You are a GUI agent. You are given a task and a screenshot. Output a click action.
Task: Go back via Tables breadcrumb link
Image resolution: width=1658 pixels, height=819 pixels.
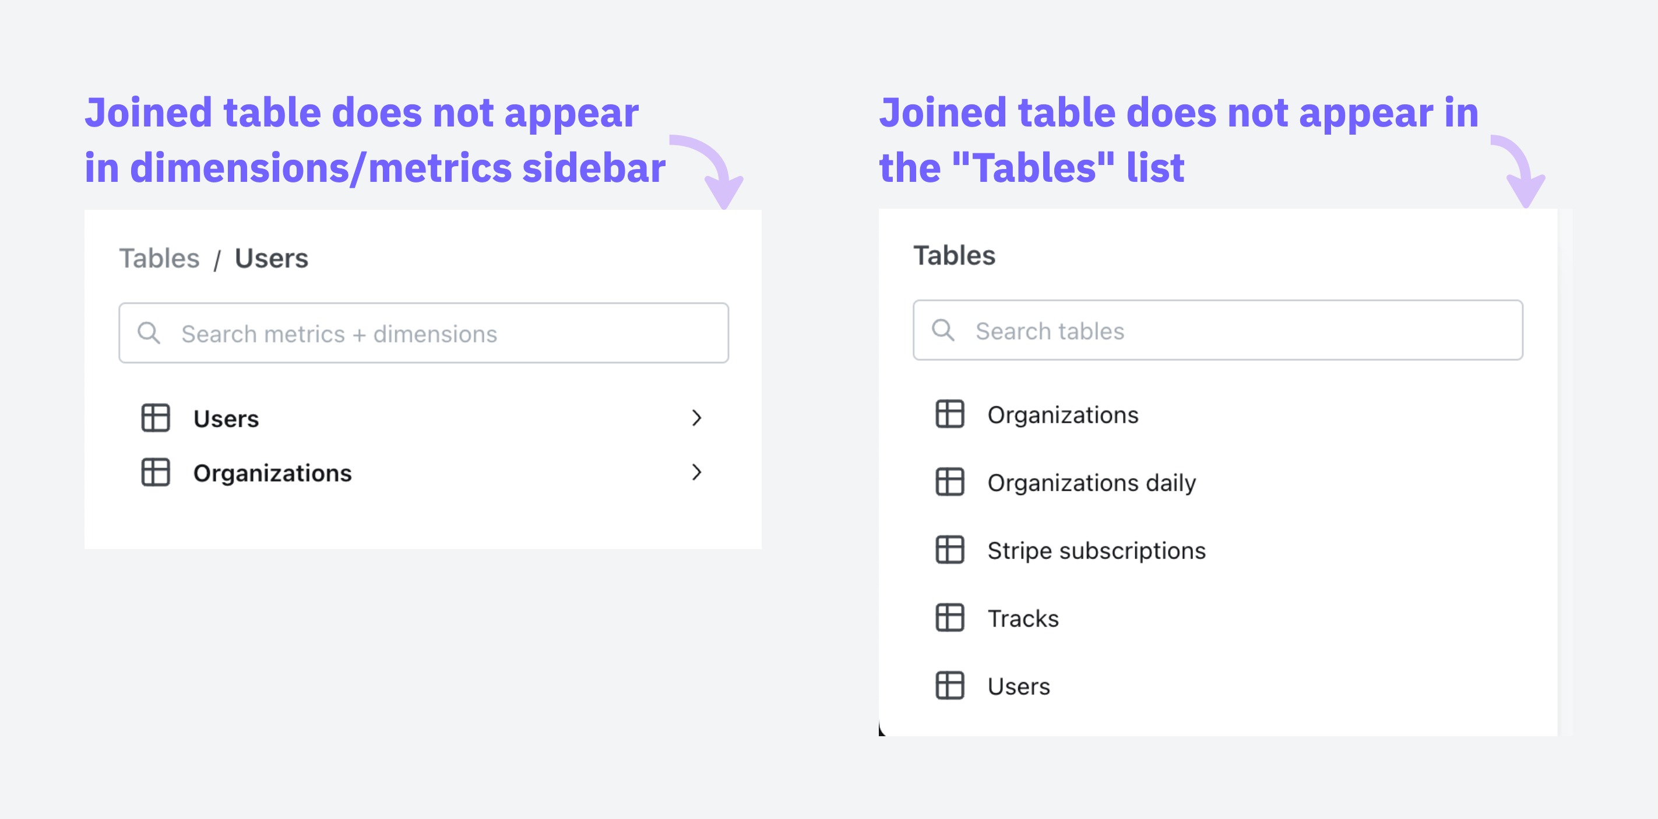tap(159, 258)
